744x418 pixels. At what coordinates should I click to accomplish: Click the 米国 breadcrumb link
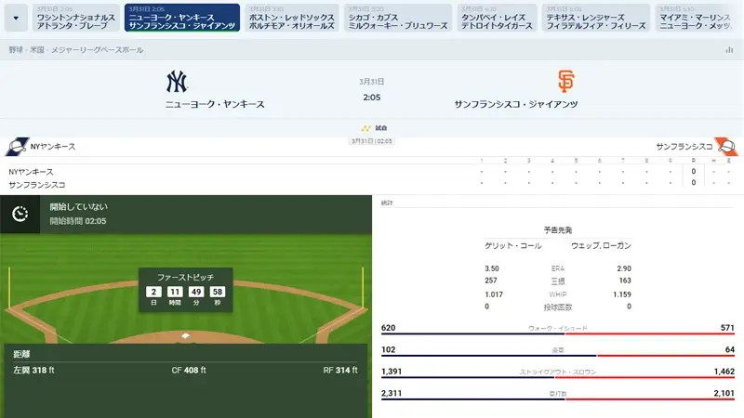pyautogui.click(x=37, y=50)
